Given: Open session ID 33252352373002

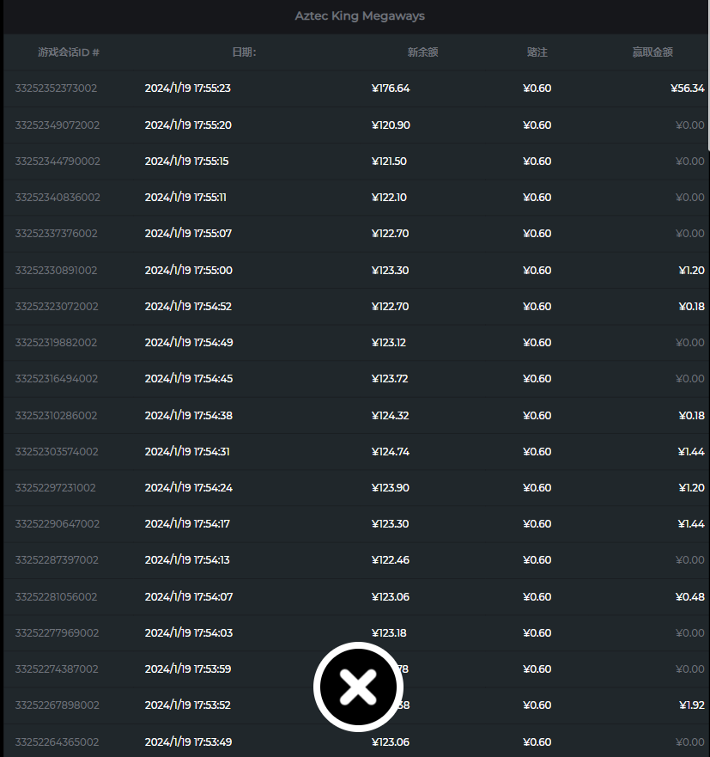Looking at the screenshot, I should (56, 89).
